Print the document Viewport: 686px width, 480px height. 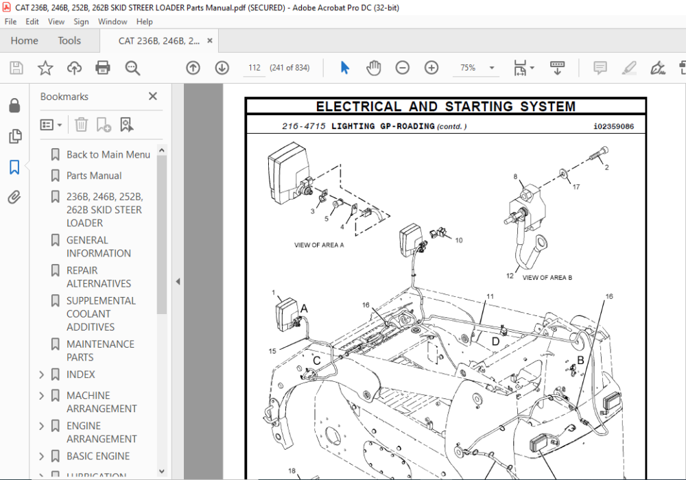(x=103, y=68)
